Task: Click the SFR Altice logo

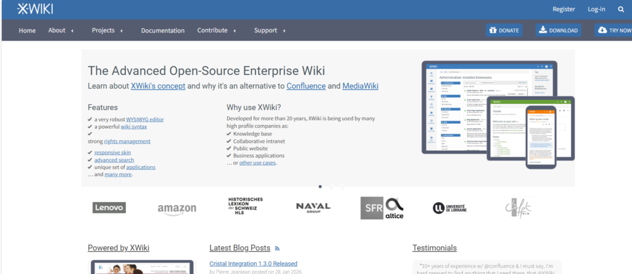Action: tap(381, 208)
